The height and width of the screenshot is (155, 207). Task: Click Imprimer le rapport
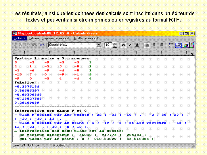[56, 38]
